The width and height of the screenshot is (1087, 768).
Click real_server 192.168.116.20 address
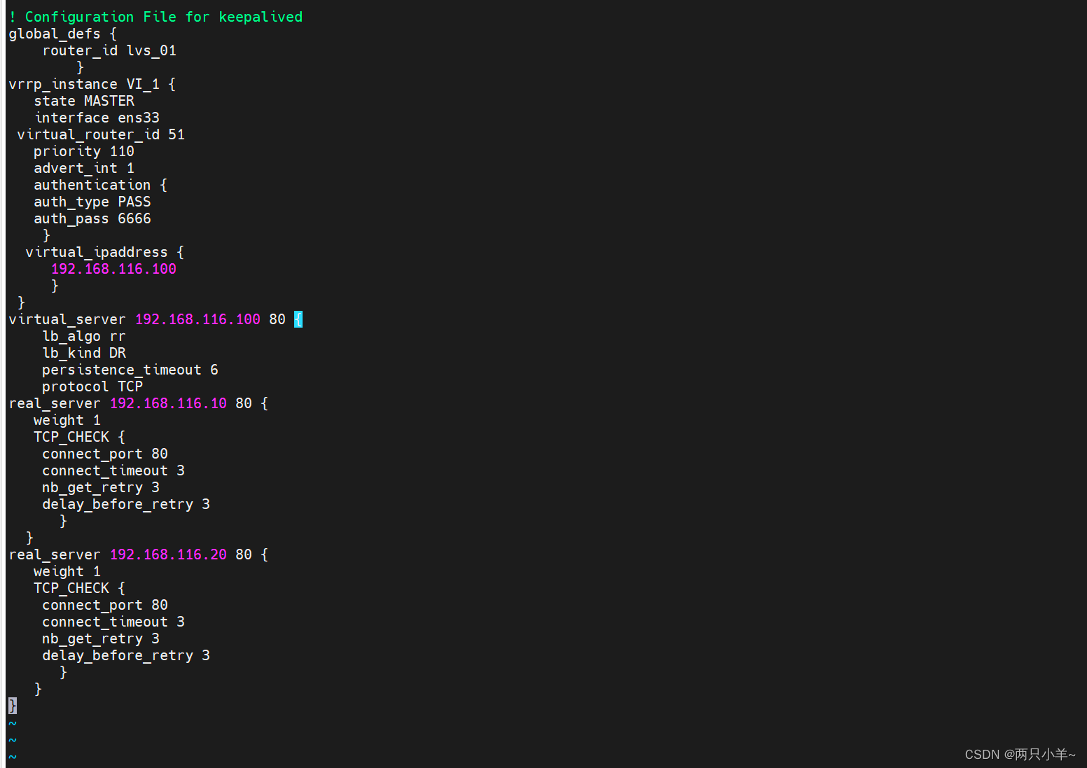point(168,554)
